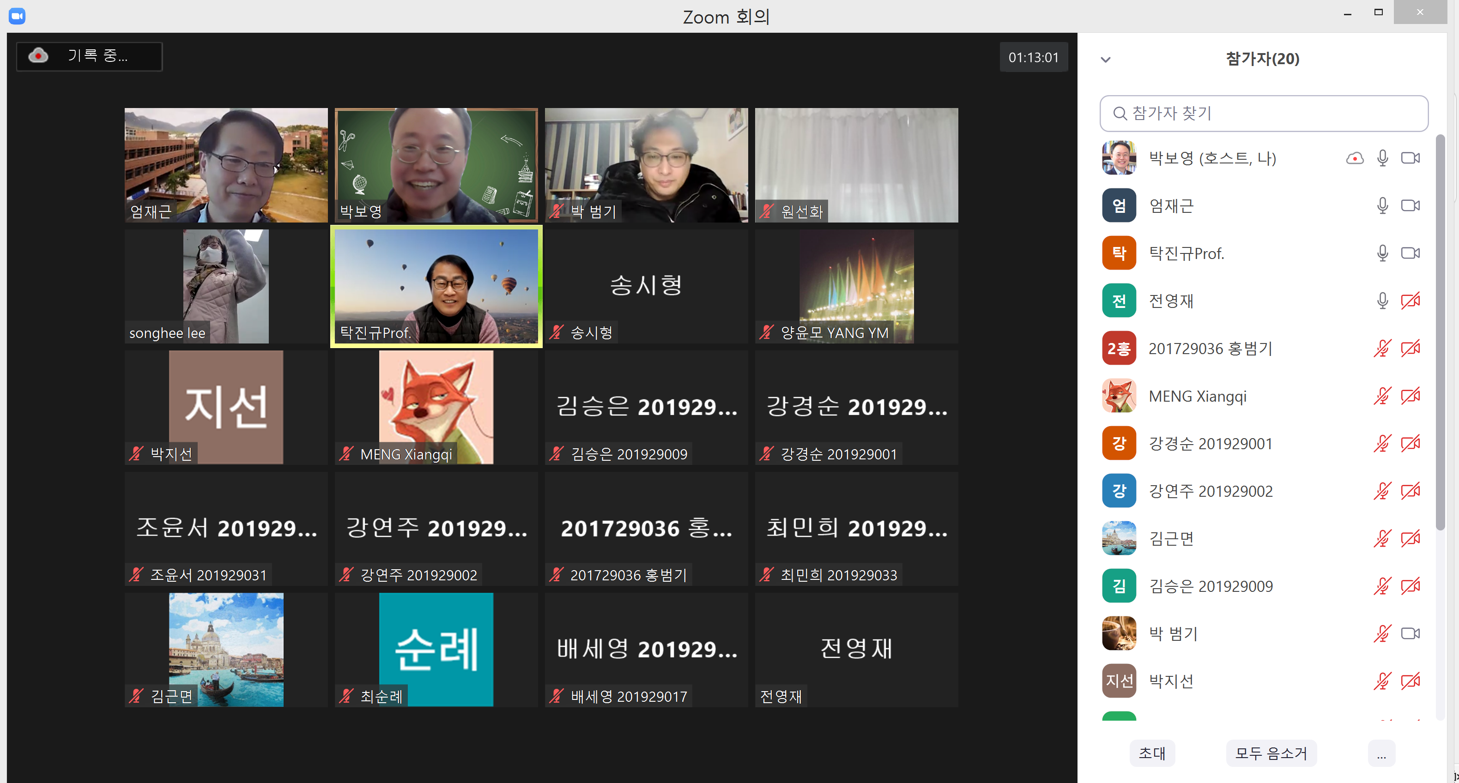This screenshot has height=783, width=1459.
Task: Select 엄재근 video tile
Action: pyautogui.click(x=226, y=165)
